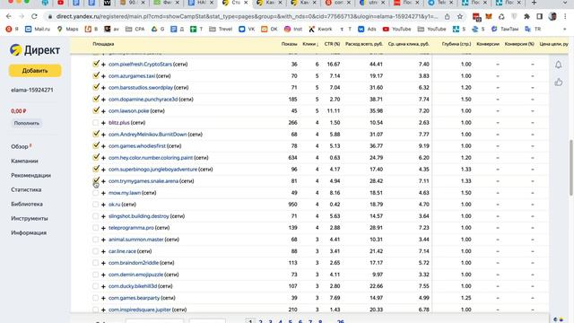
Task: Open the Travel bookmarks folder
Action: tap(221, 29)
